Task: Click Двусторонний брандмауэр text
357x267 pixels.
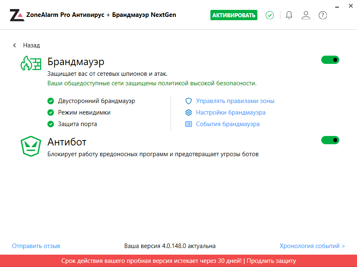Action: [x=96, y=101]
